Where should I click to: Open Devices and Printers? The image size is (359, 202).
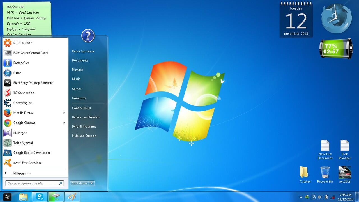click(86, 117)
